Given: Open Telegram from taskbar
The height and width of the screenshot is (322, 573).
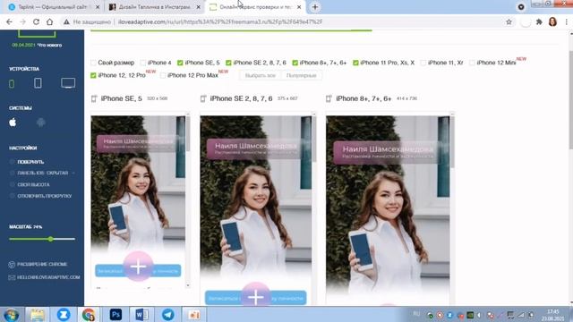Looking at the screenshot, I should click(167, 315).
